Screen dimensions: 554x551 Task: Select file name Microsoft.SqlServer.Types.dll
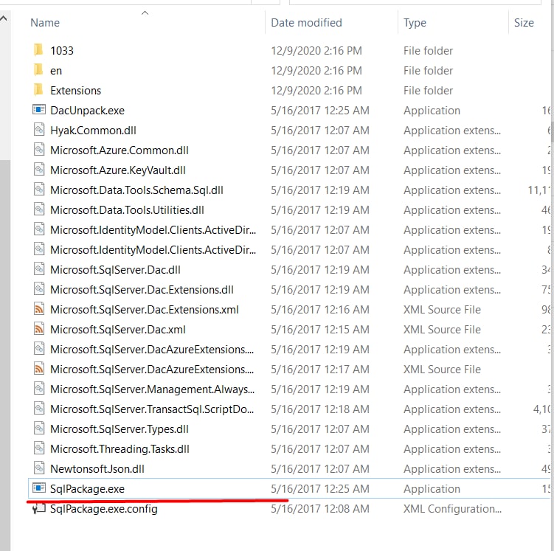pyautogui.click(x=120, y=429)
